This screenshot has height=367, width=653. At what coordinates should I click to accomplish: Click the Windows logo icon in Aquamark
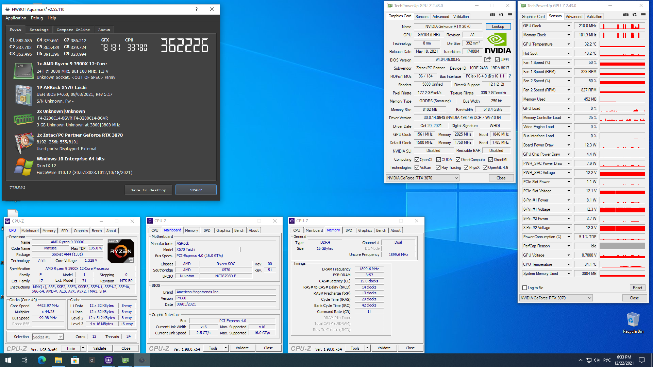click(x=23, y=167)
